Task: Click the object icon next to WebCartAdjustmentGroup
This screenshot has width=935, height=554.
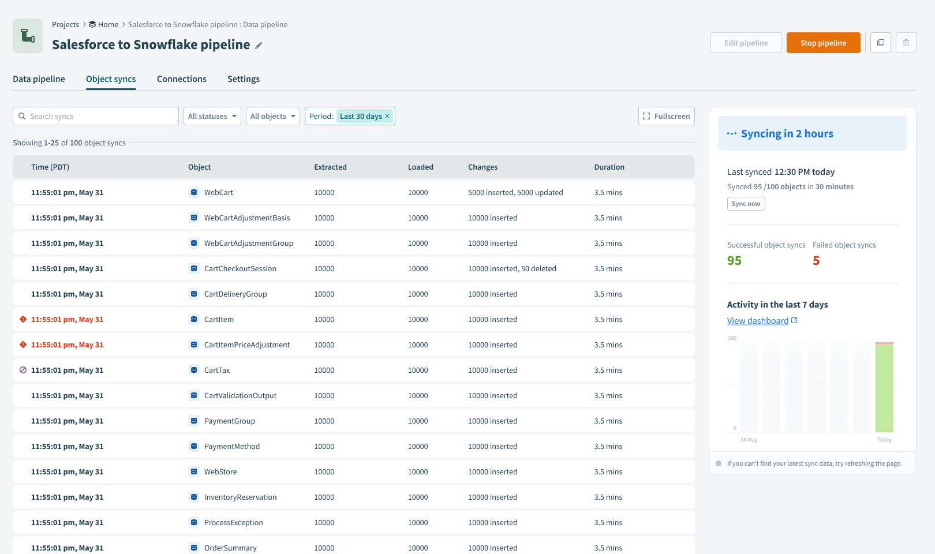Action: pos(194,243)
